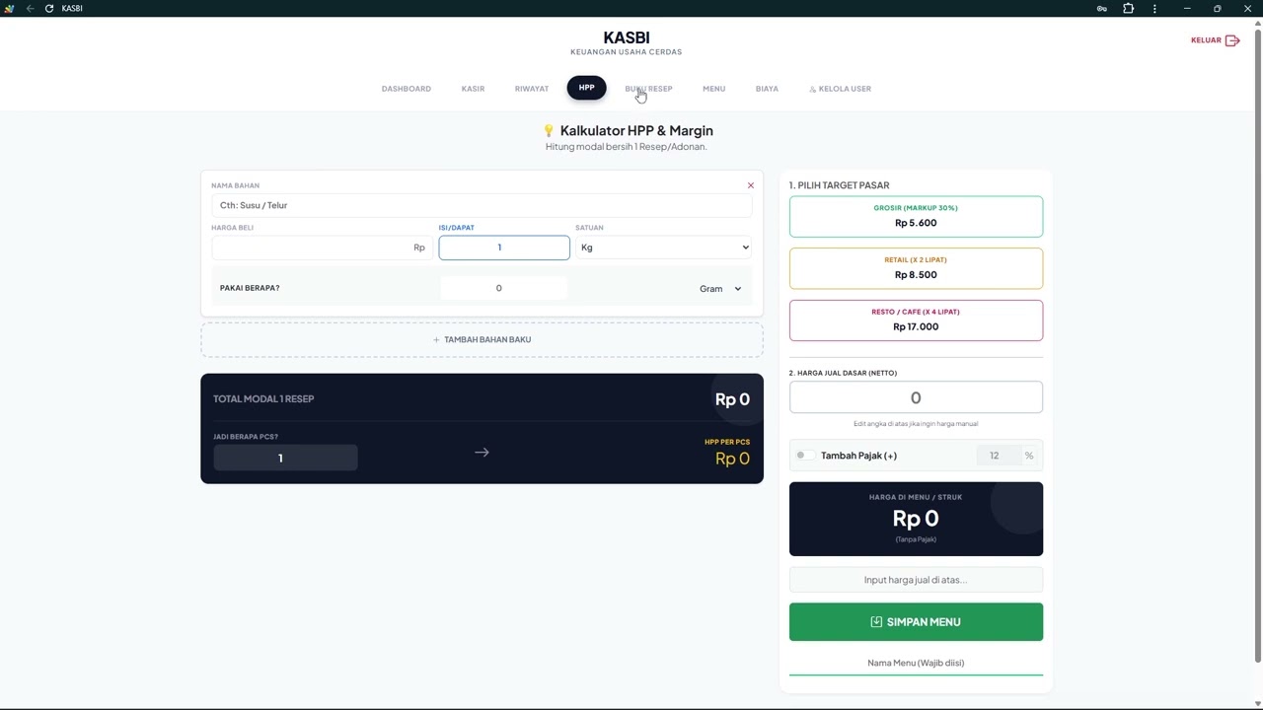Viewport: 1263px width, 710px height.
Task: Expand the Gram unit dropdown
Action: [x=720, y=289]
